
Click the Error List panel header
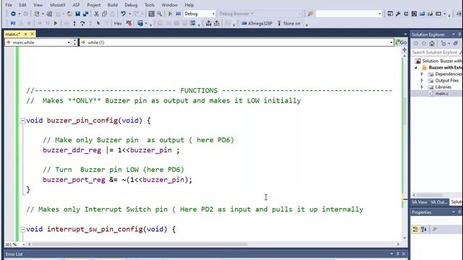pyautogui.click(x=205, y=254)
